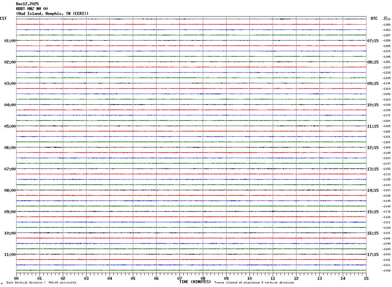The width and height of the screenshot is (392, 287).
Task: Click minute tick label 10 on bottom axis
Action: [249, 278]
